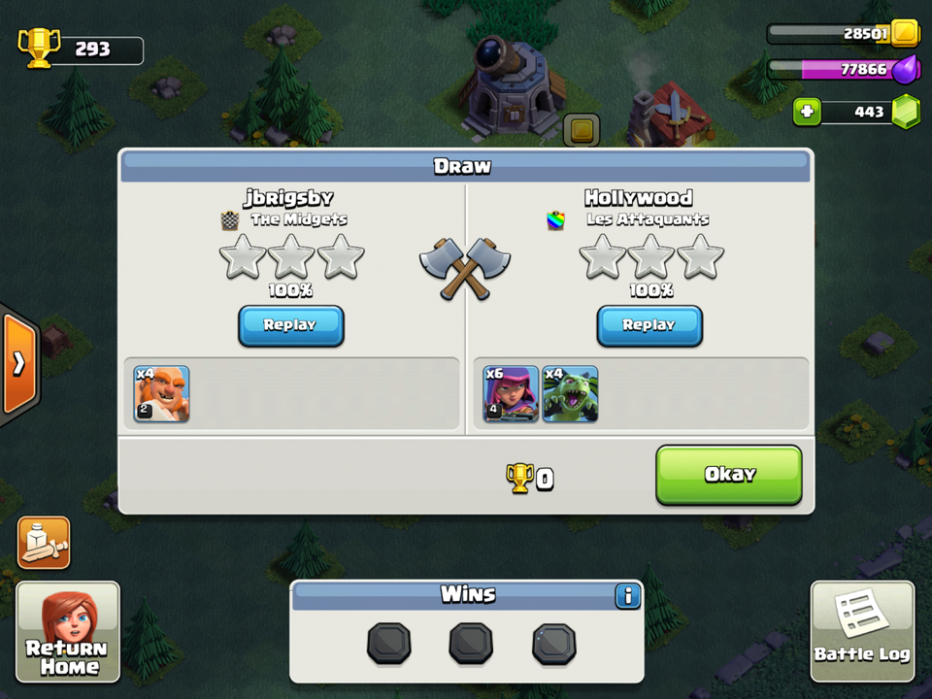The image size is (932, 699).
Task: Tap the first empty Wins slot
Action: point(388,643)
